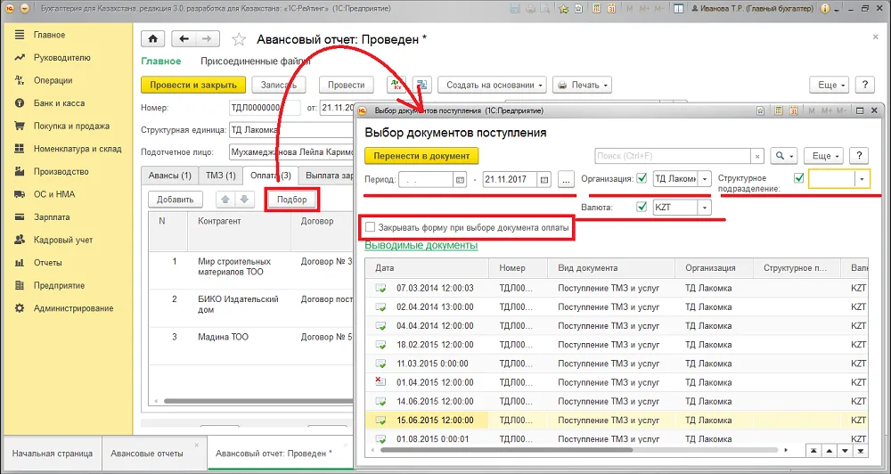891x474 pixels.
Task: Open info icon in main title bar
Action: pyautogui.click(x=824, y=9)
